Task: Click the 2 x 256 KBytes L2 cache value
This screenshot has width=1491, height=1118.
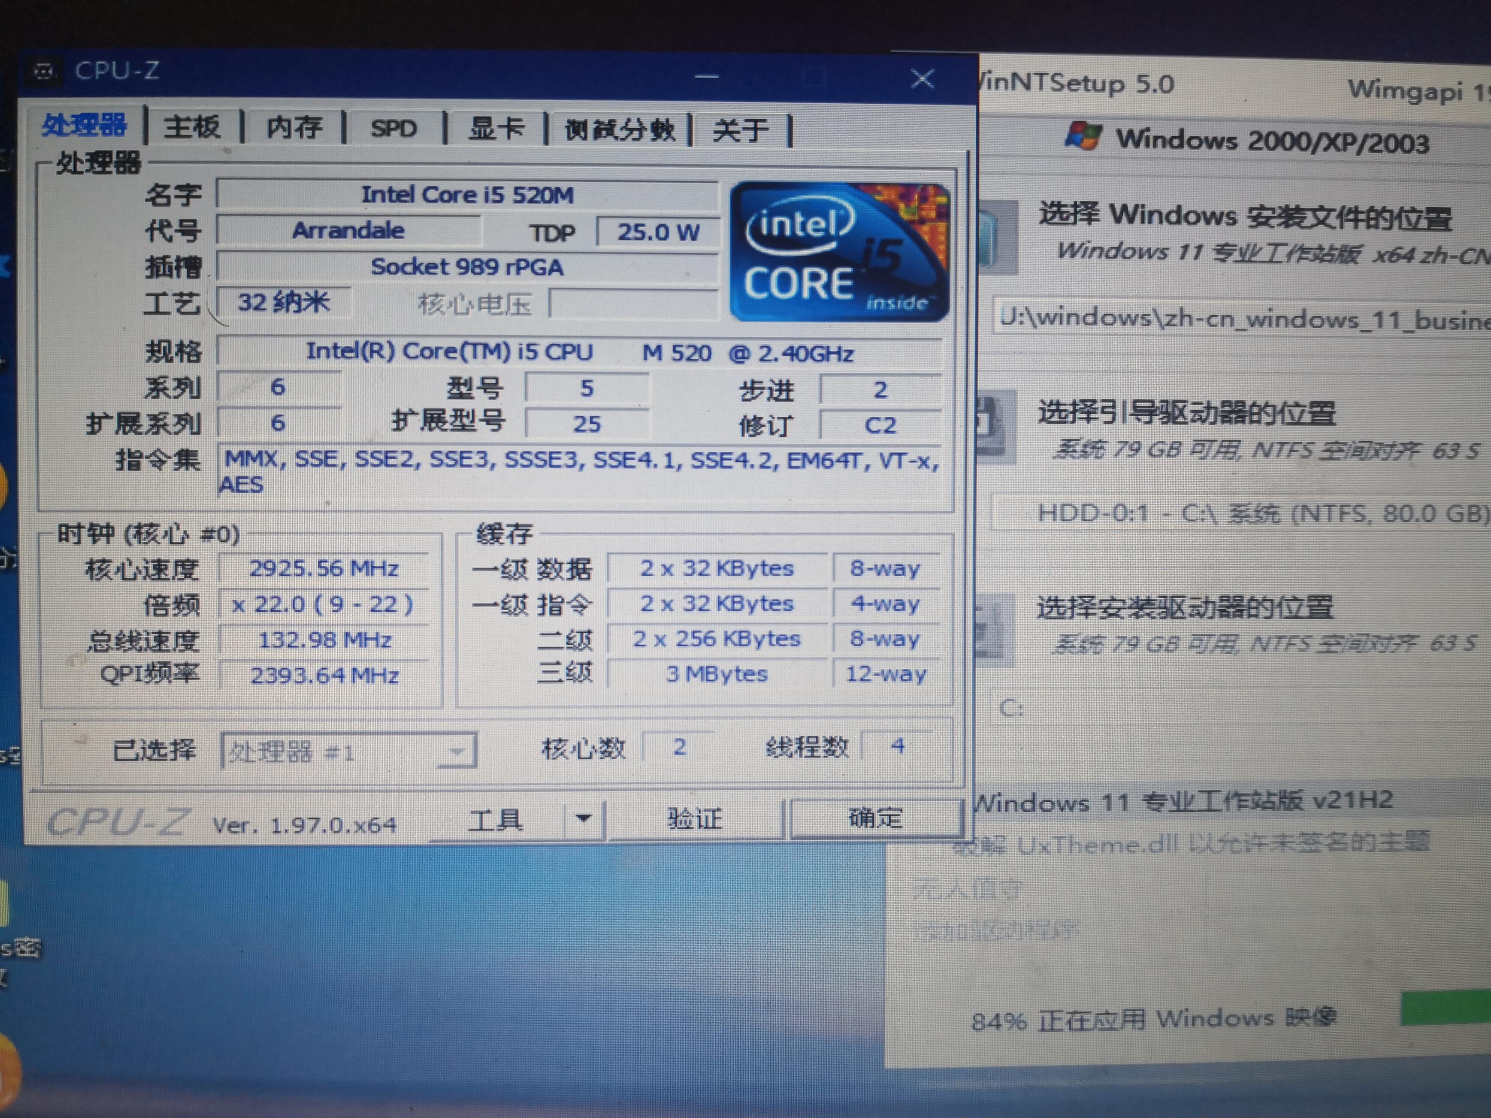Action: point(717,638)
